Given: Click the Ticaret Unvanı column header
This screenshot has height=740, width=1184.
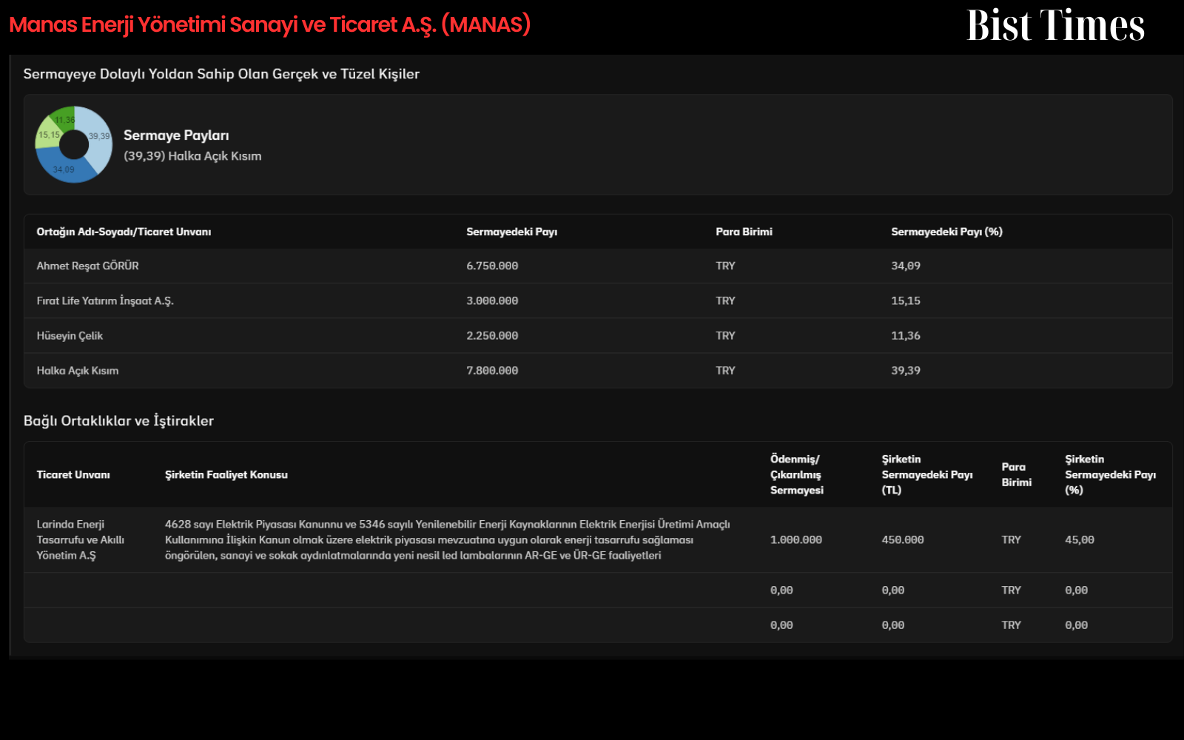Looking at the screenshot, I should (x=73, y=474).
